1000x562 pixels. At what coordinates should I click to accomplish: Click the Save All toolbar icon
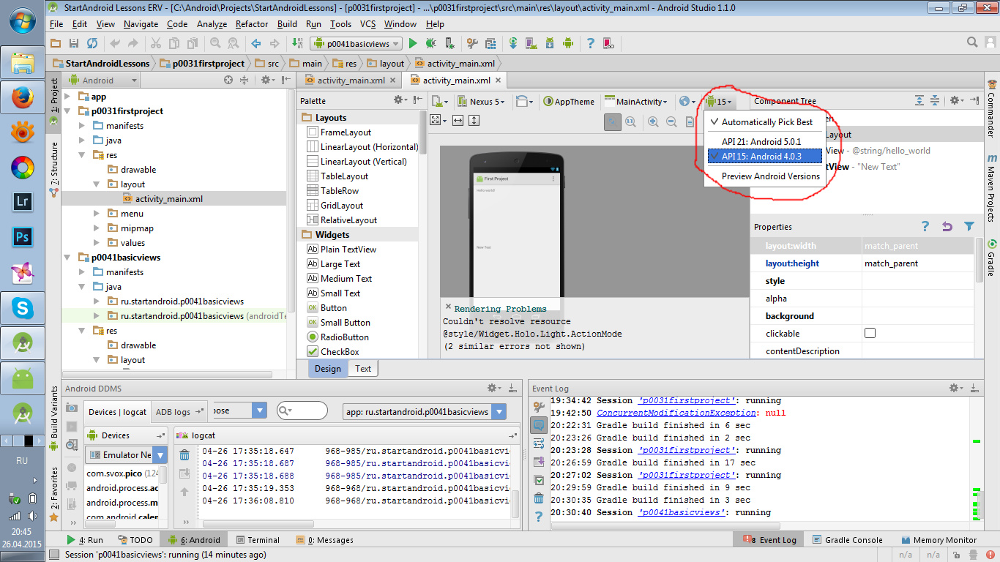74,43
